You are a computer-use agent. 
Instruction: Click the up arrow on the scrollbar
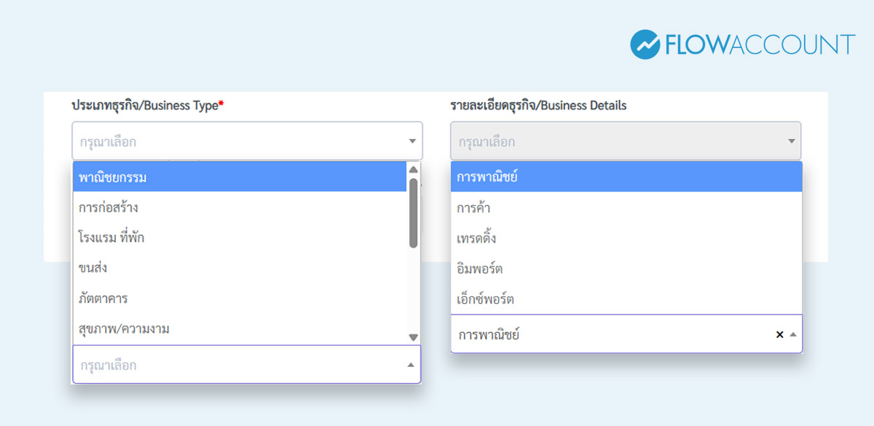coord(412,168)
